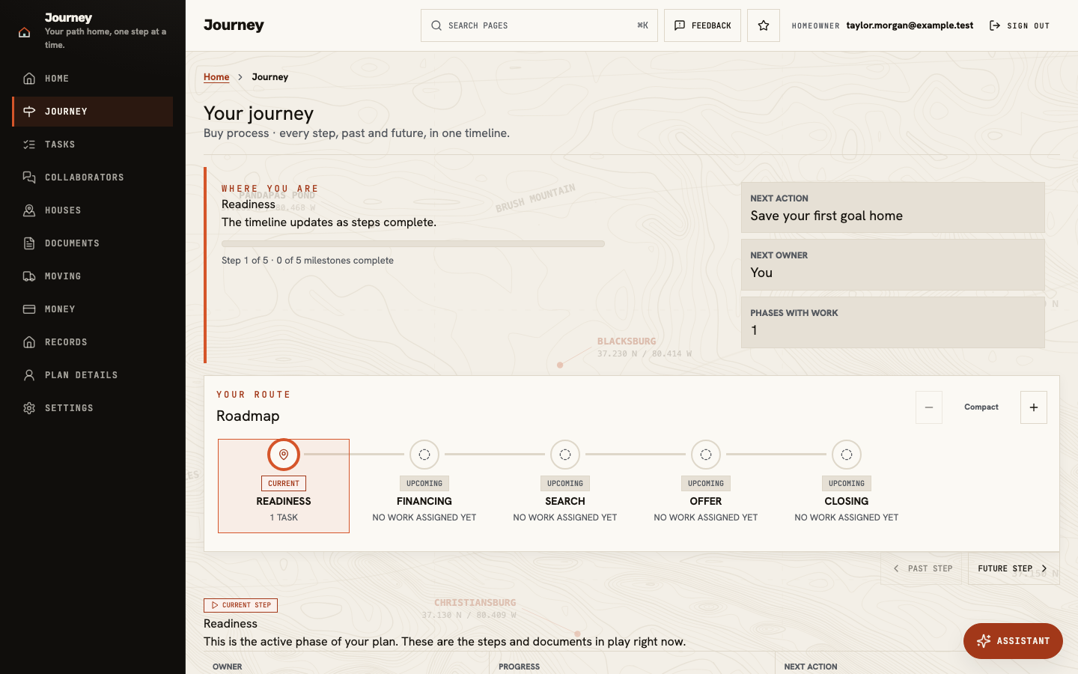The height and width of the screenshot is (674, 1078).
Task: Focus the Search Pages field
Action: click(x=539, y=25)
